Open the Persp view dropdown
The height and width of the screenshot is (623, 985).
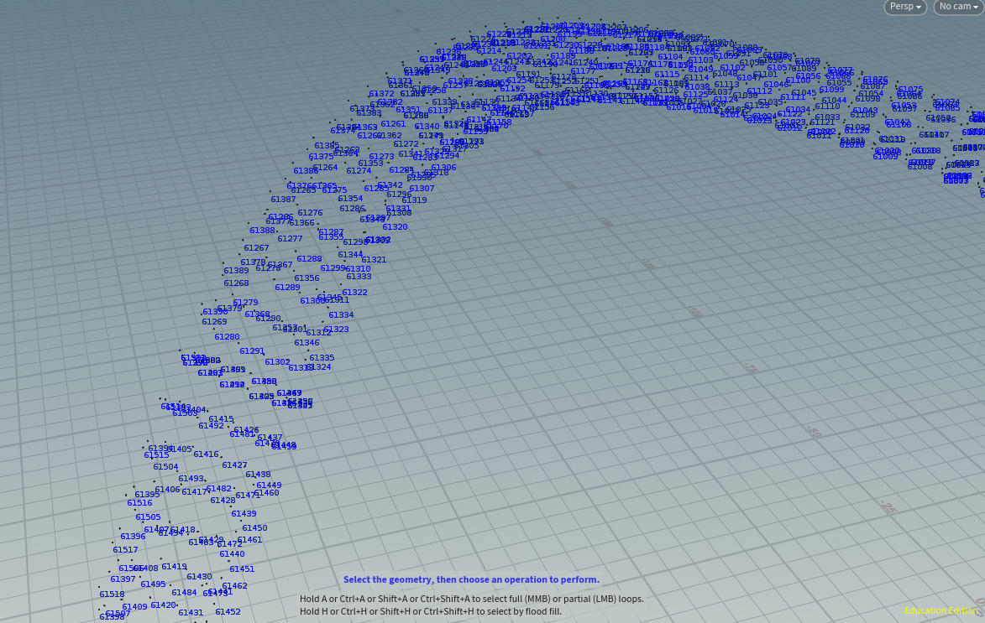click(905, 7)
